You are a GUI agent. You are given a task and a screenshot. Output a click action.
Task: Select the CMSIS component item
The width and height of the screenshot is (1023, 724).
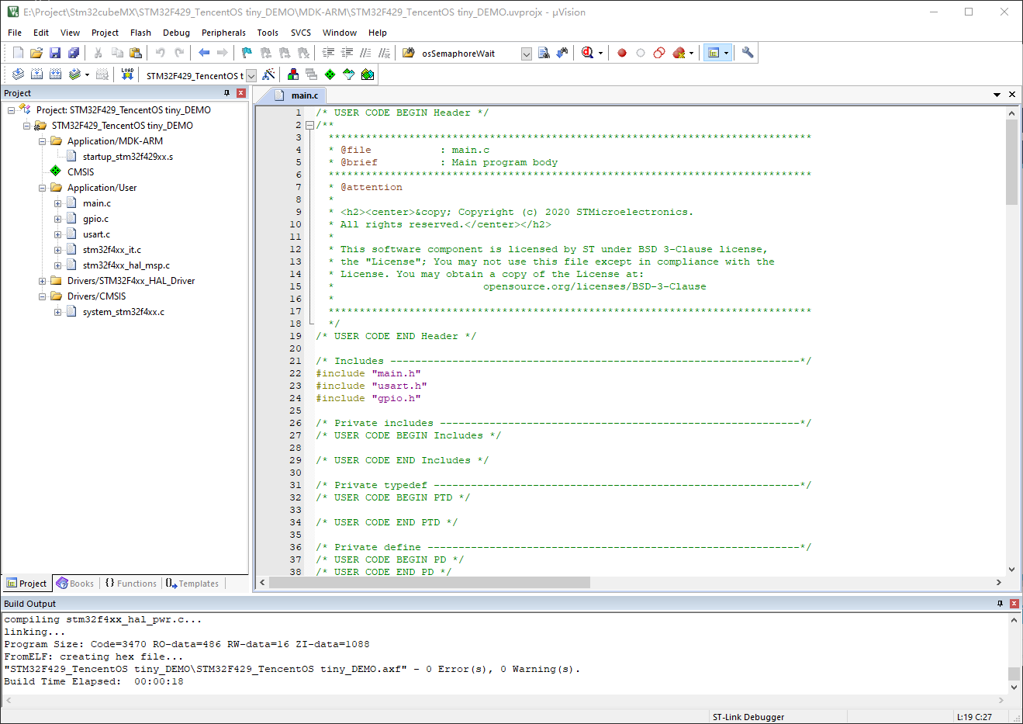[x=81, y=172]
